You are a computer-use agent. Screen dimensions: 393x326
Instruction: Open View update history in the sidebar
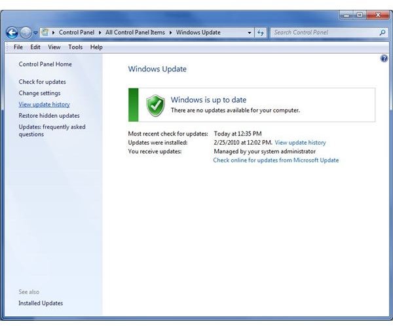[44, 105]
